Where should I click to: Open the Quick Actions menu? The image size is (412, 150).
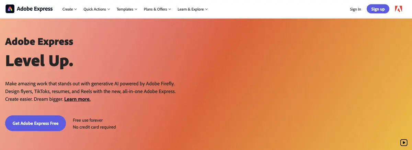tap(94, 9)
